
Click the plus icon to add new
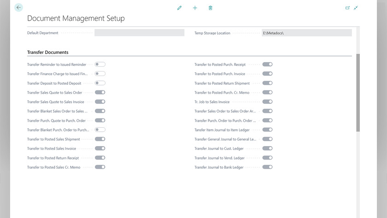[x=195, y=8]
